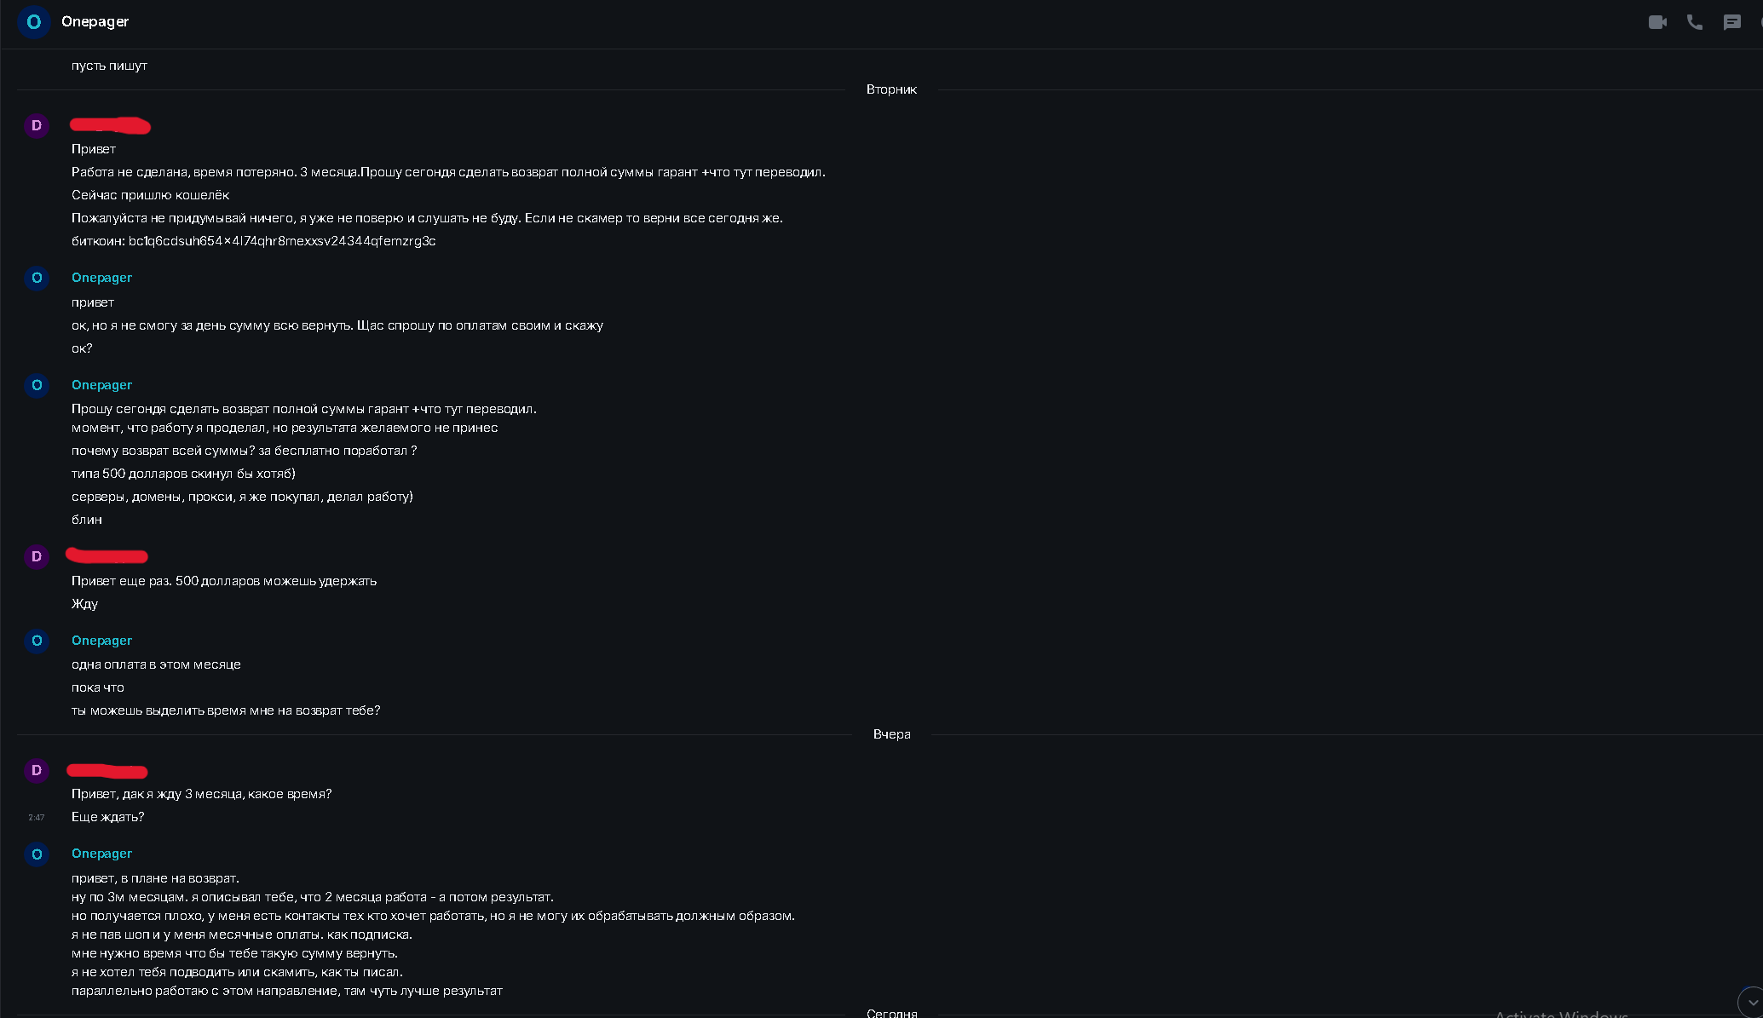Click the Onepager avatar in the header

click(x=34, y=22)
